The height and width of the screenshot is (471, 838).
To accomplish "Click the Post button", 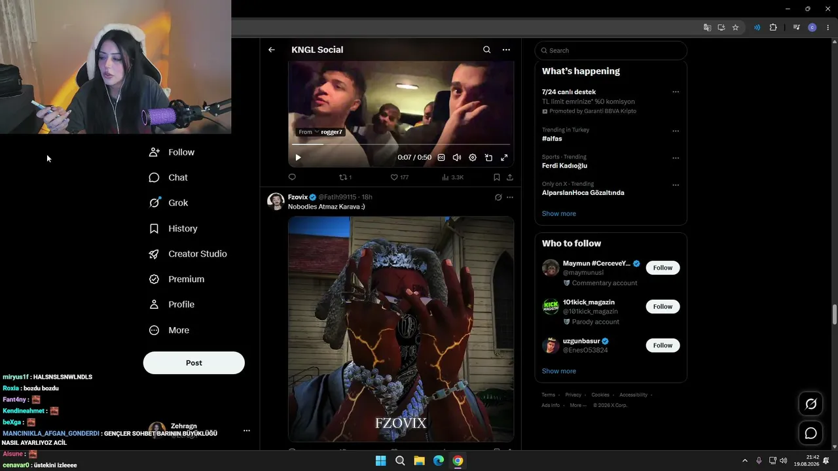I will (x=194, y=363).
